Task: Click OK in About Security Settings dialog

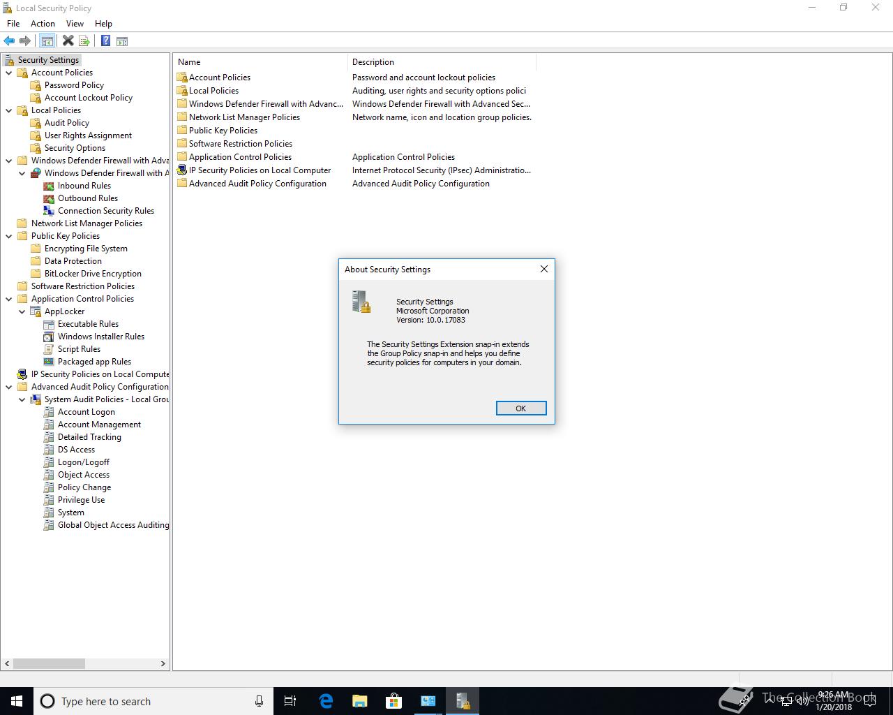Action: pos(521,408)
